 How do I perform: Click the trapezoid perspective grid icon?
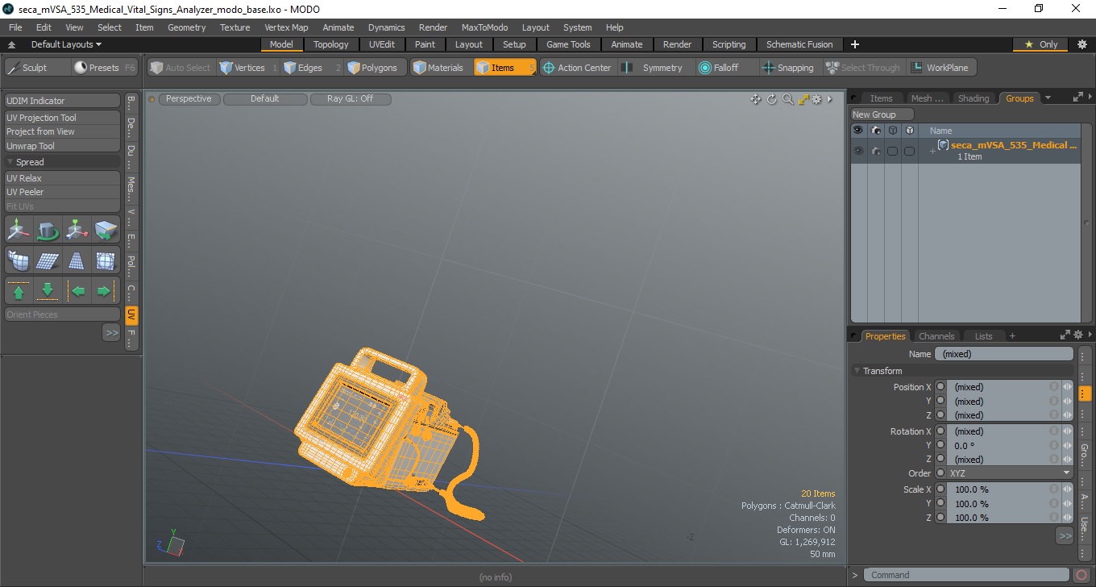(x=77, y=260)
